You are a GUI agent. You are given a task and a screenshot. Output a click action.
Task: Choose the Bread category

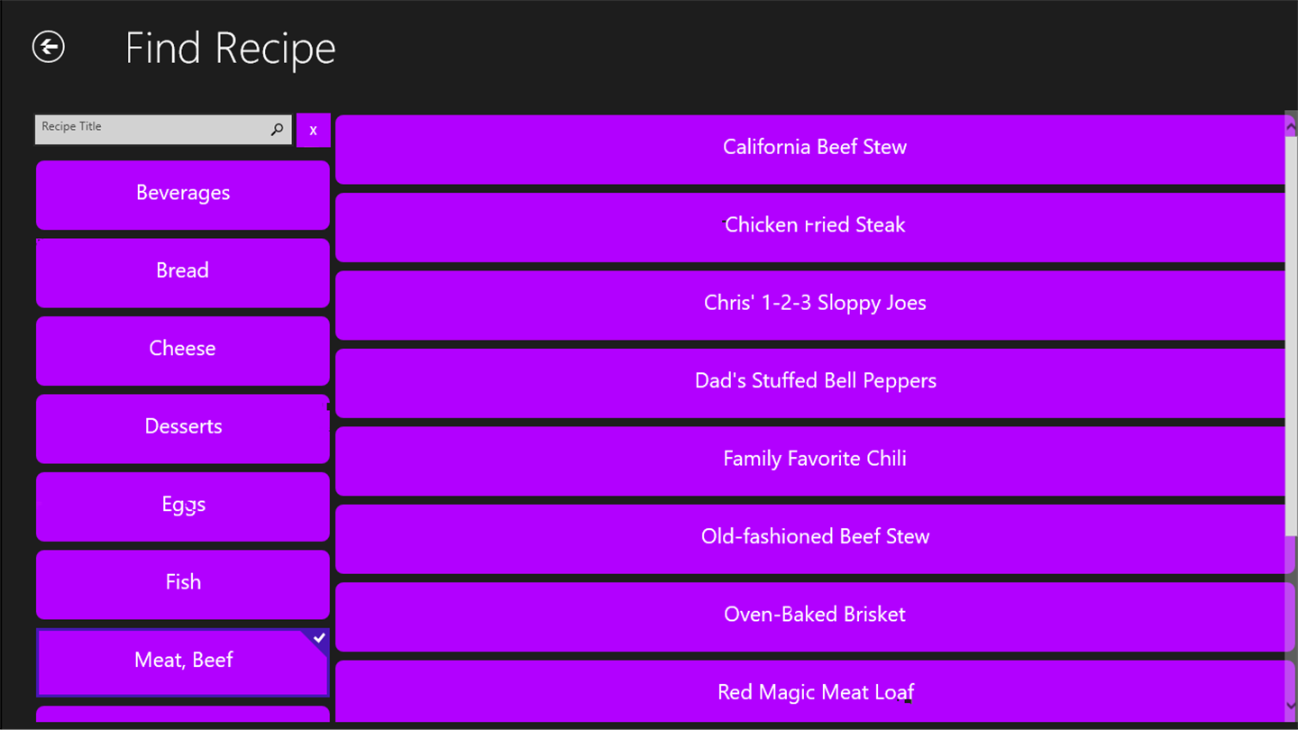[x=183, y=271]
